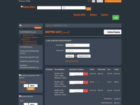140x105 pixels.
Task: Expand the CLOTHES [840] category
Action: 31,47
